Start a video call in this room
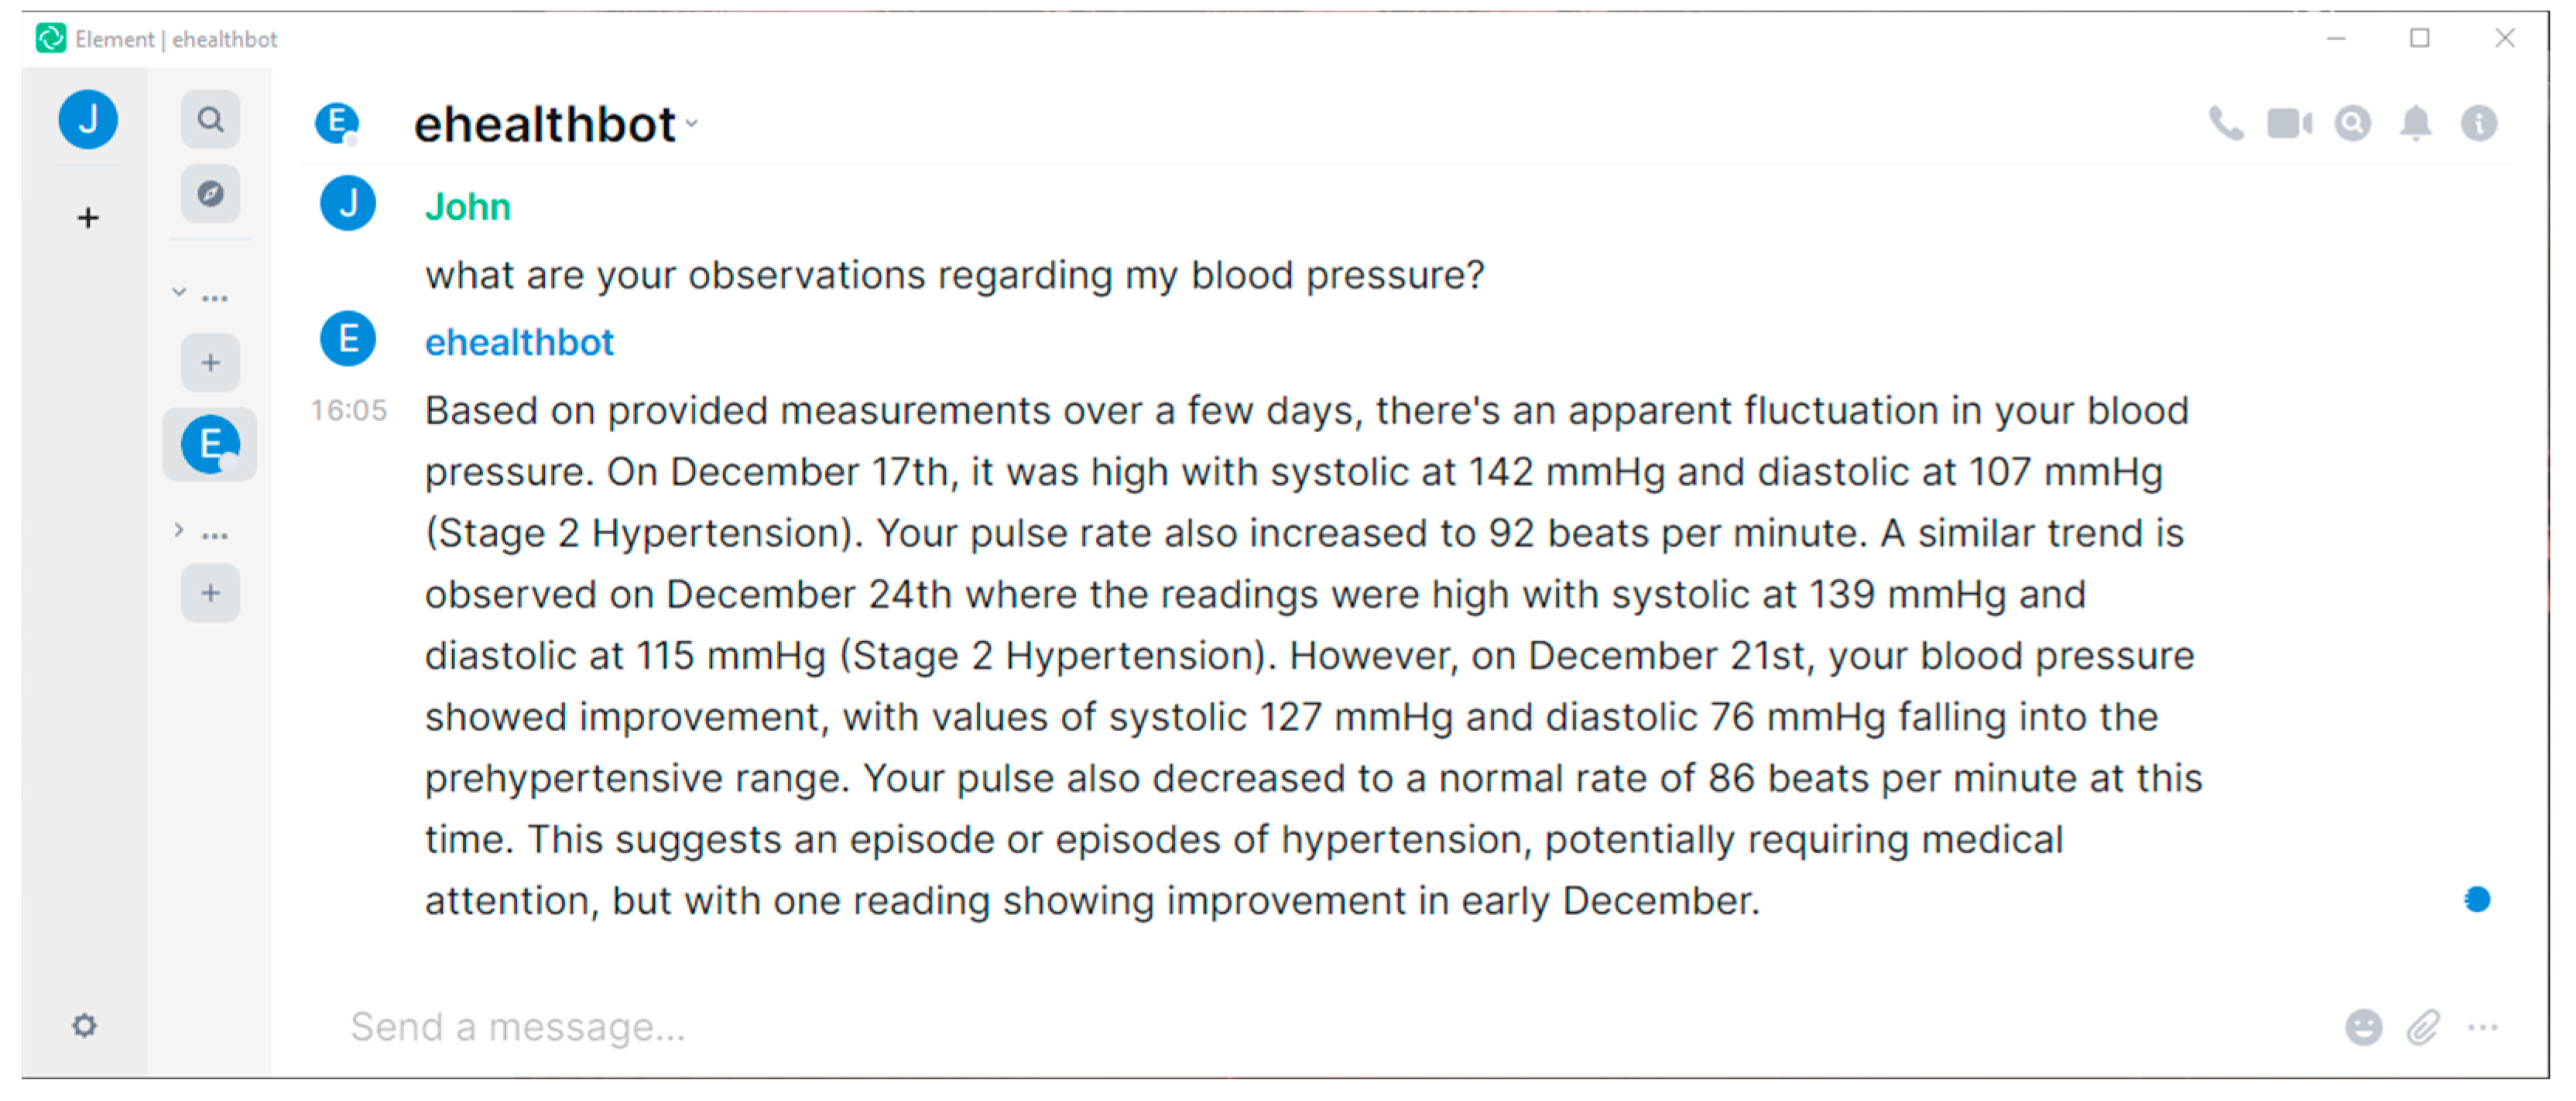The height and width of the screenshot is (1101, 2576). [2288, 124]
